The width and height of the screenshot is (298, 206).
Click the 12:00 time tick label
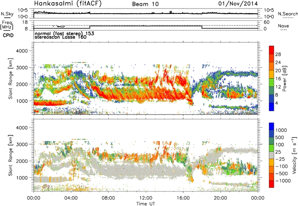146,198
